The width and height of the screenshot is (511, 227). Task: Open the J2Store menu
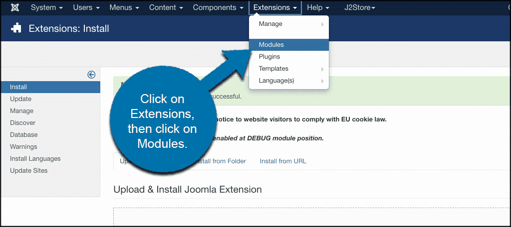(x=360, y=7)
